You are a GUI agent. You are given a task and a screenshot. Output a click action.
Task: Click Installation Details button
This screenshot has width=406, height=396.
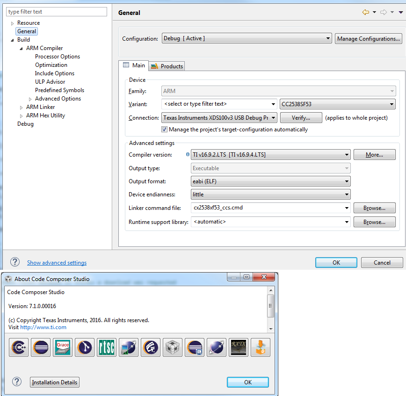click(x=55, y=382)
